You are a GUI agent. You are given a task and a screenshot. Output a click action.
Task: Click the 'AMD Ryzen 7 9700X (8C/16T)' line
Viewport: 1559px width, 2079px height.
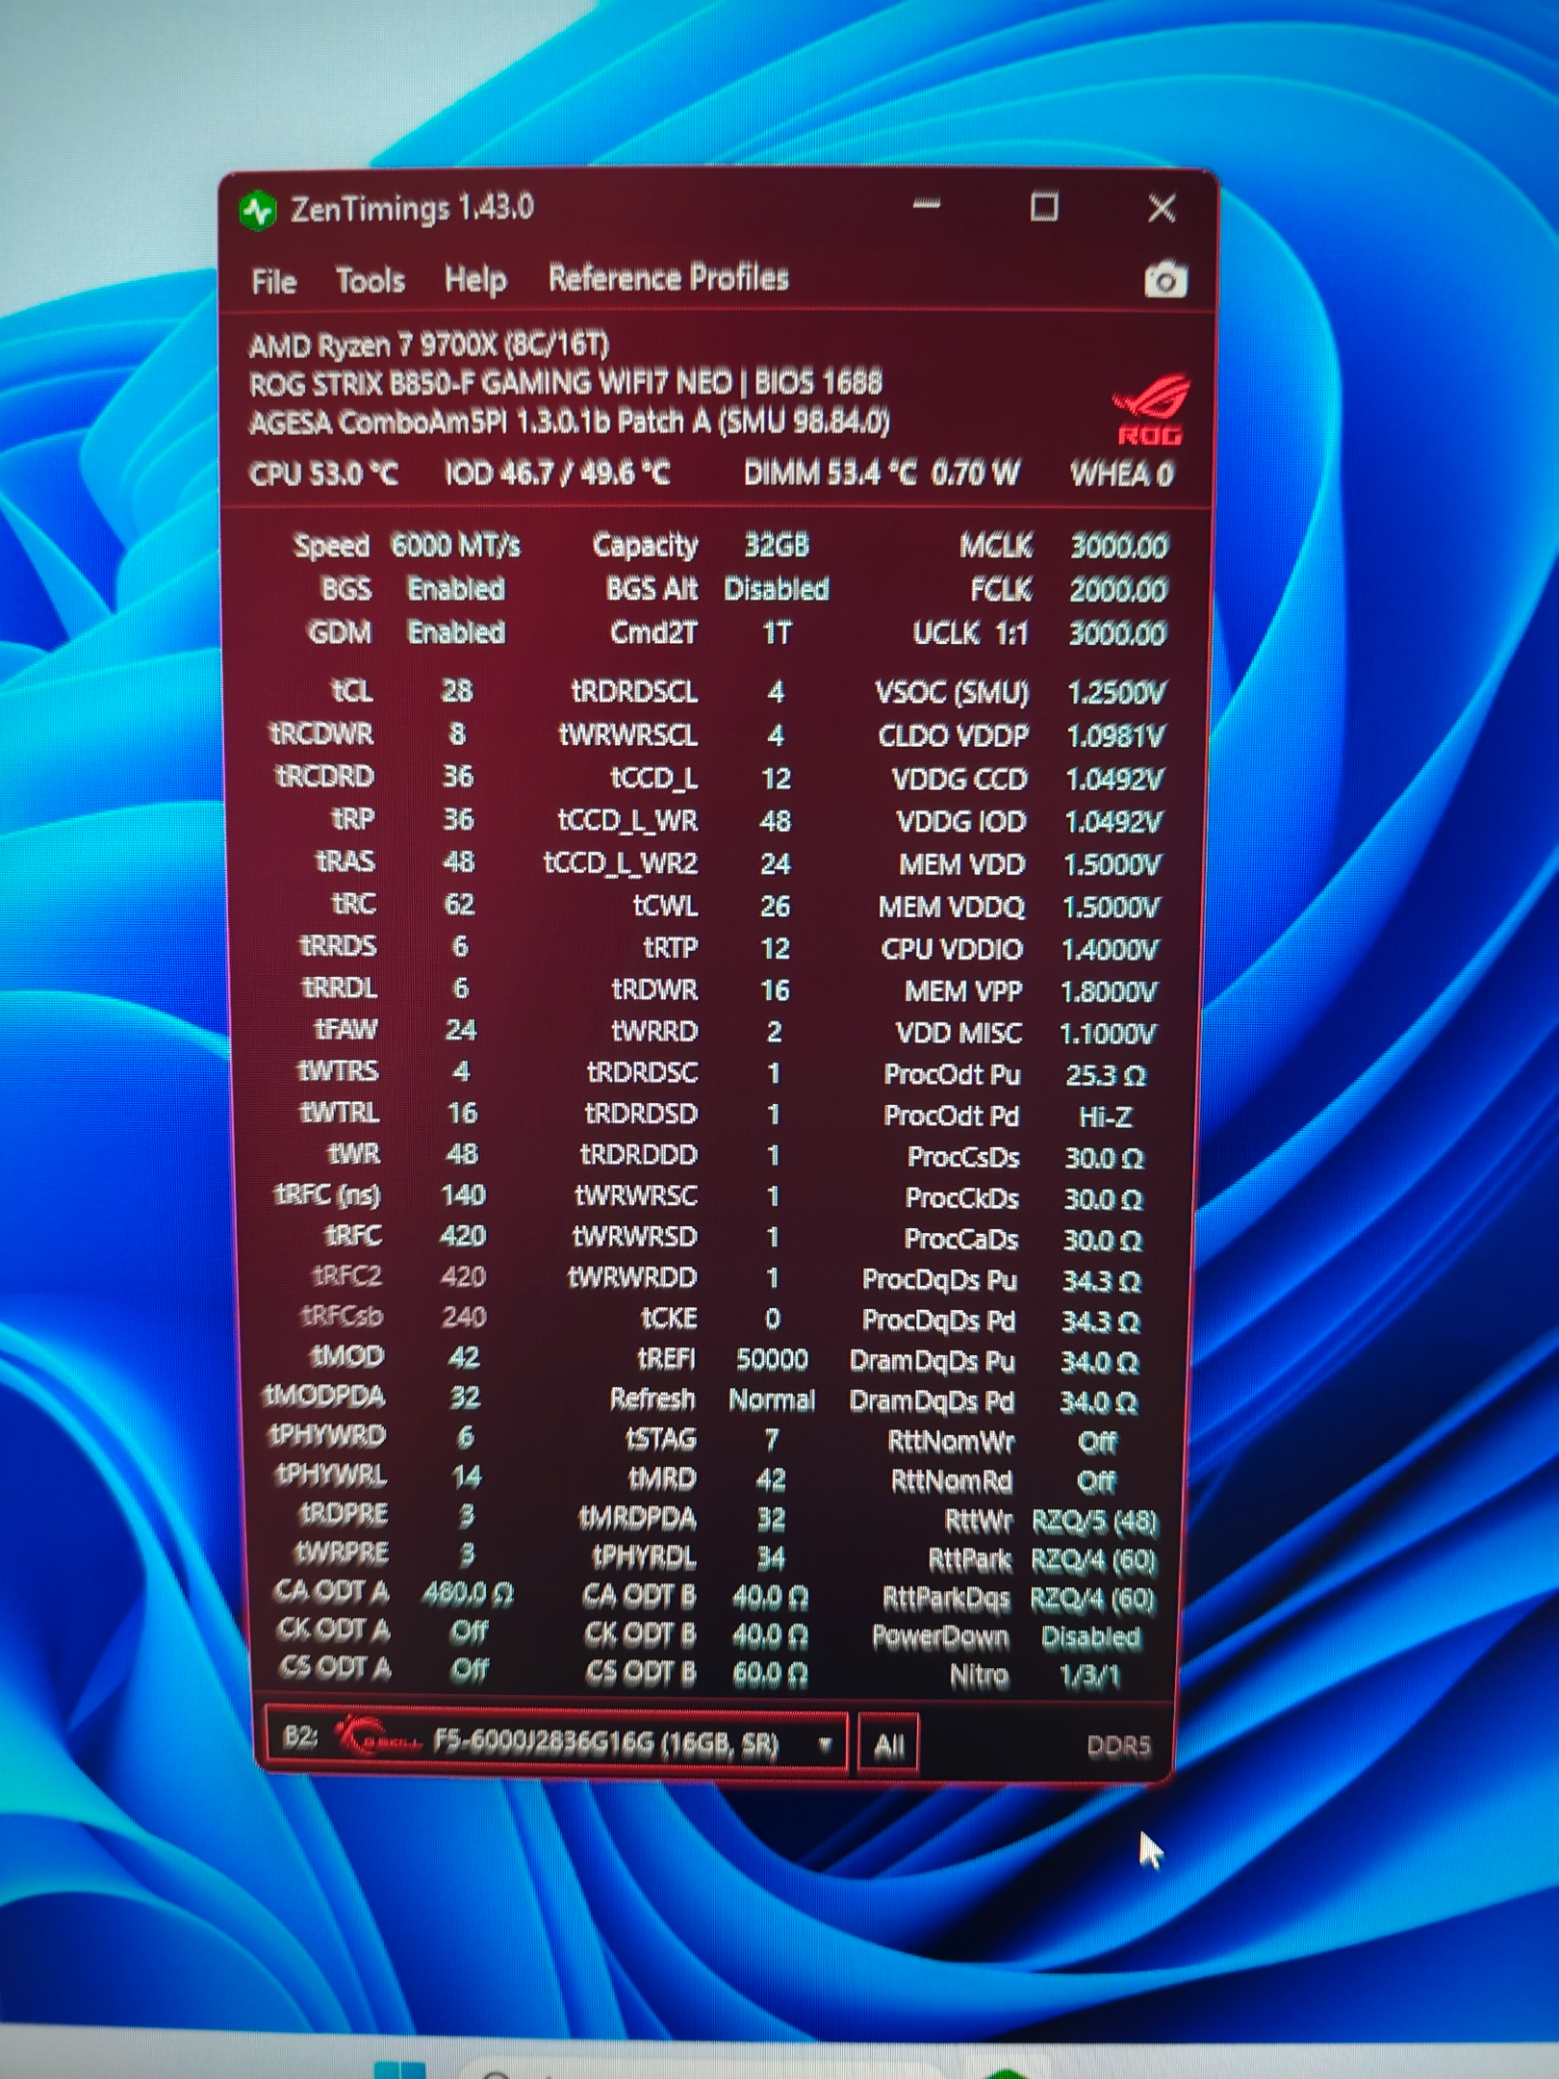tap(428, 345)
